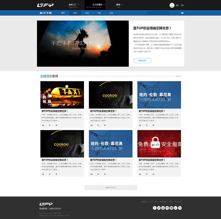Click the user avatar in the header
221x219 pixels.
click(172, 5)
